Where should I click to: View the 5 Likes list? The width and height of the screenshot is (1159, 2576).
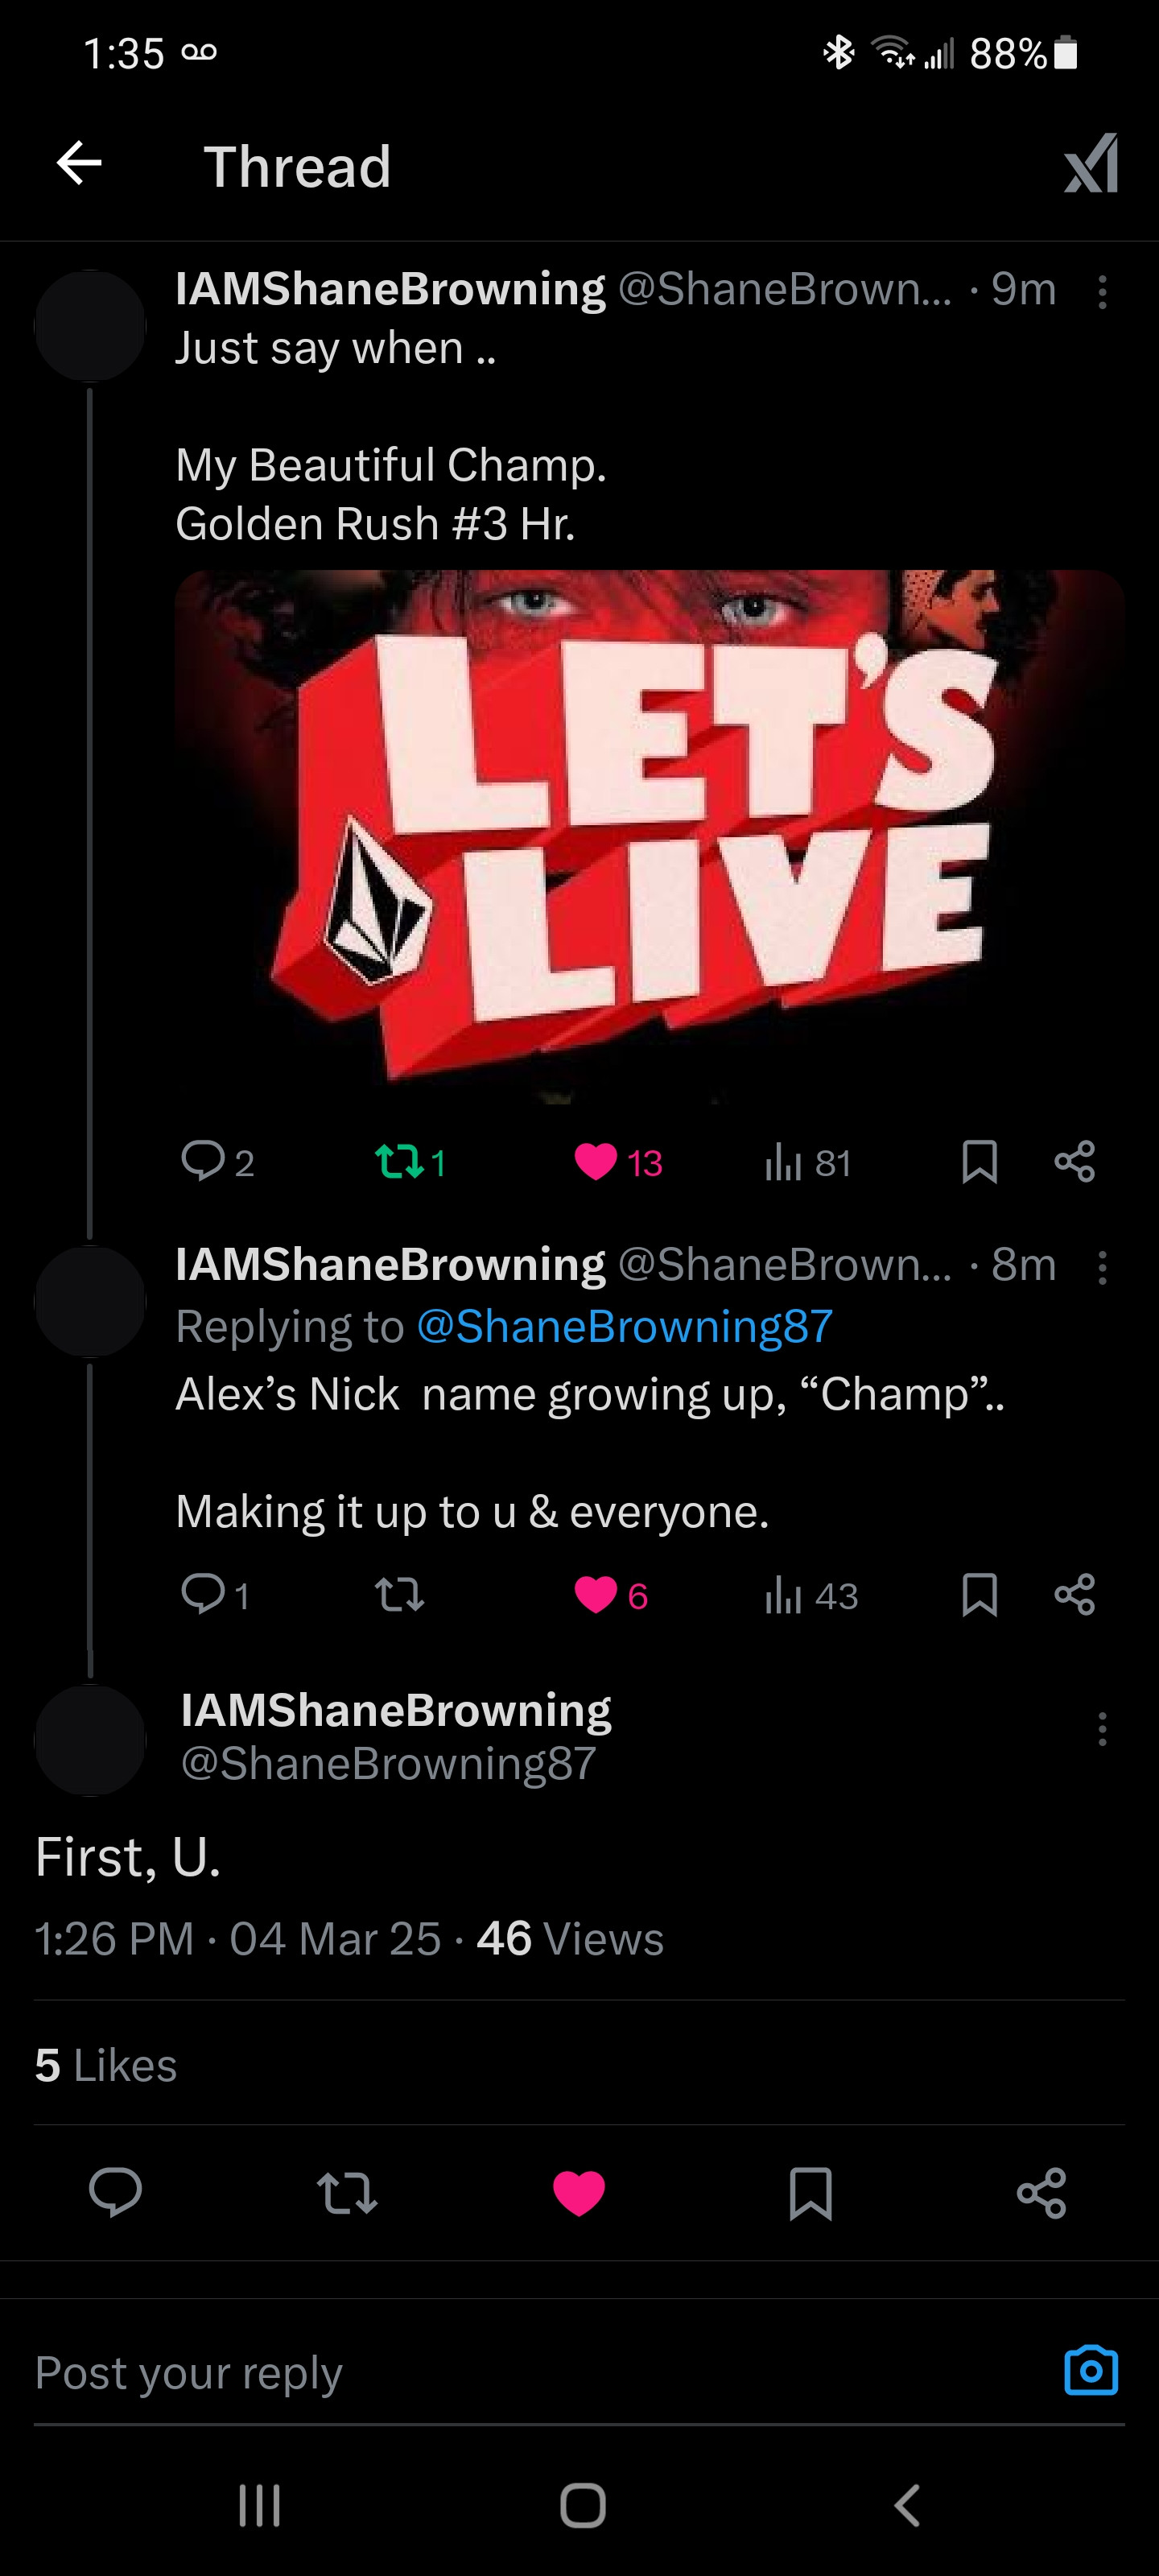point(106,2066)
